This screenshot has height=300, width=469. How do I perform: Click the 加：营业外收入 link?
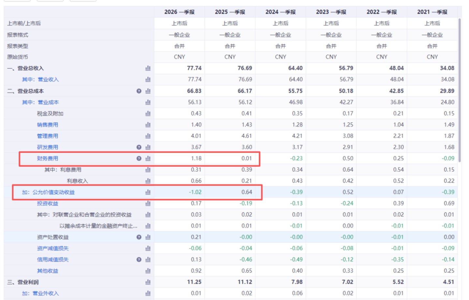point(40,293)
